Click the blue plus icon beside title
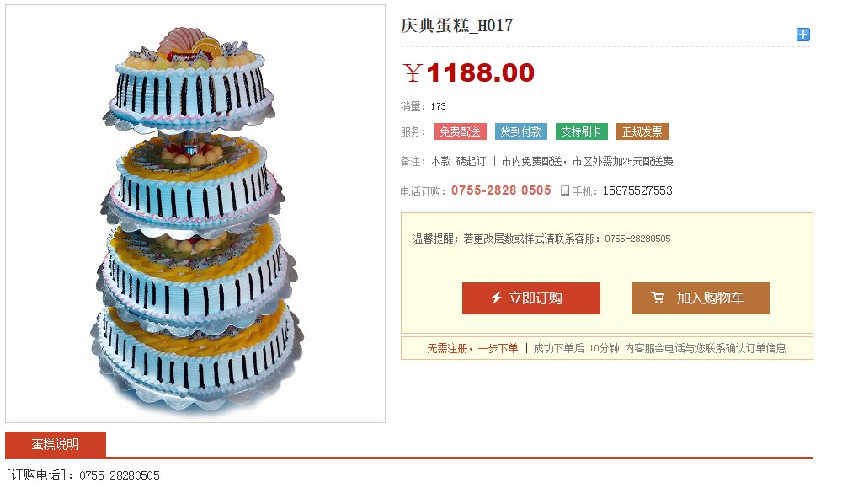 (802, 35)
